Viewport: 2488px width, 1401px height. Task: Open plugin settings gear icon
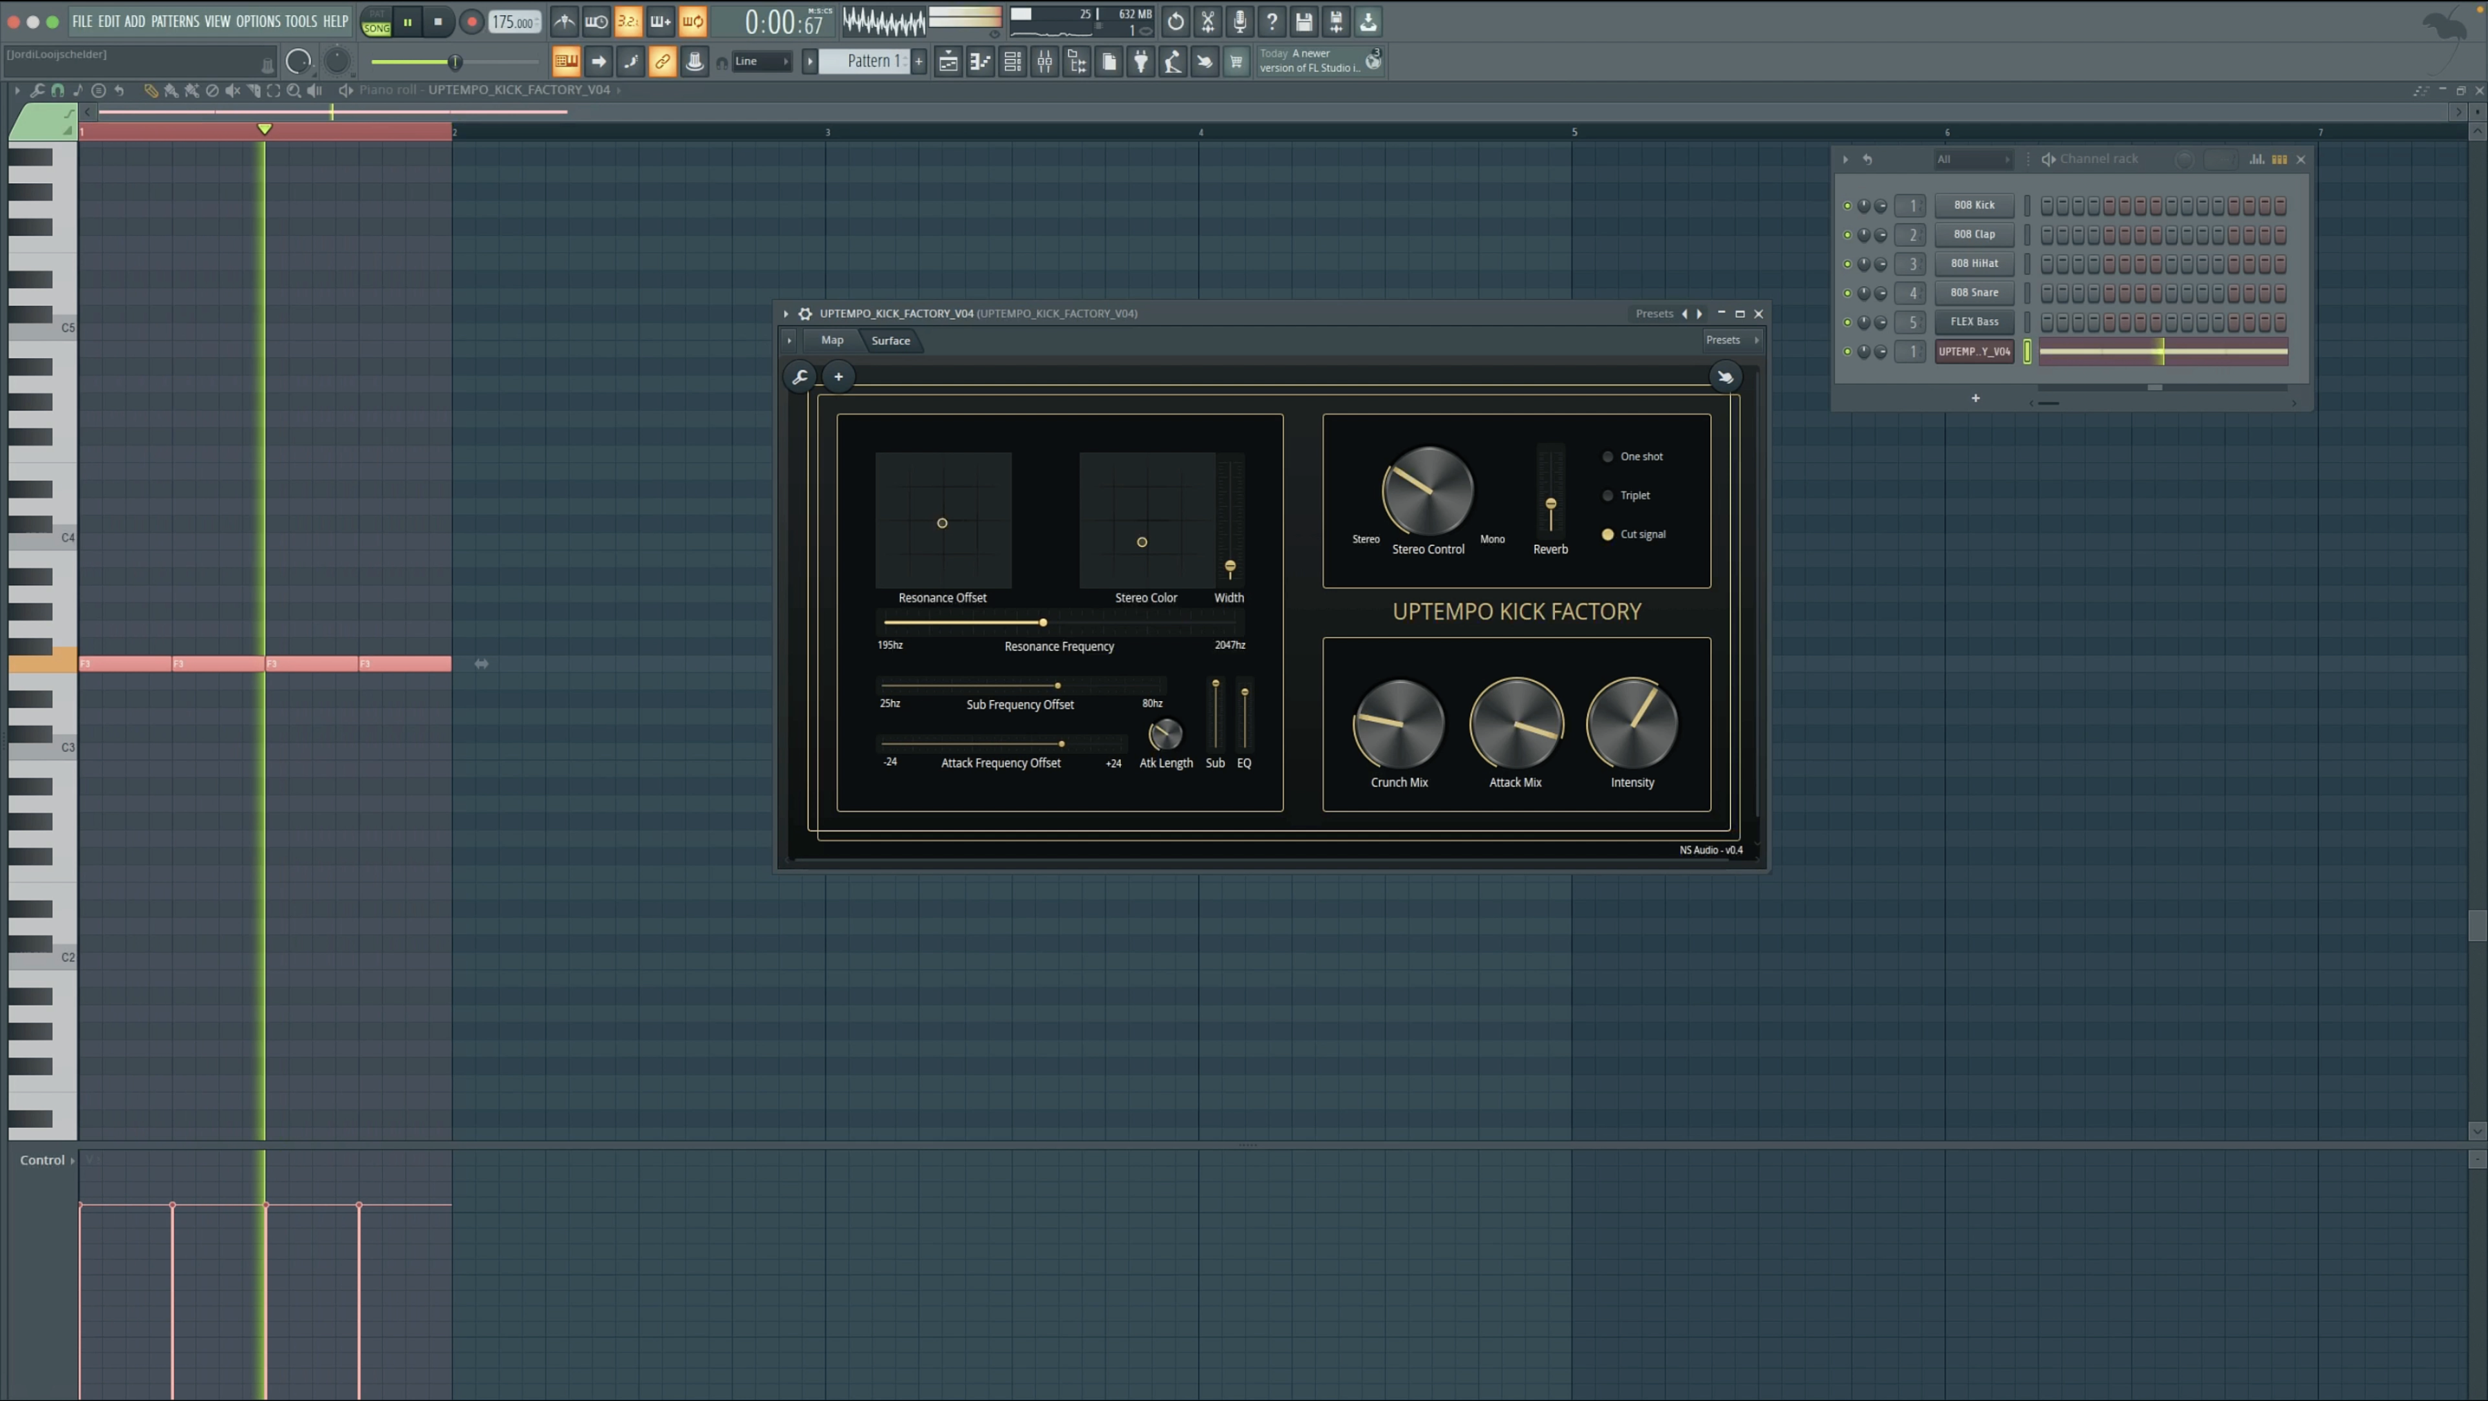[804, 314]
